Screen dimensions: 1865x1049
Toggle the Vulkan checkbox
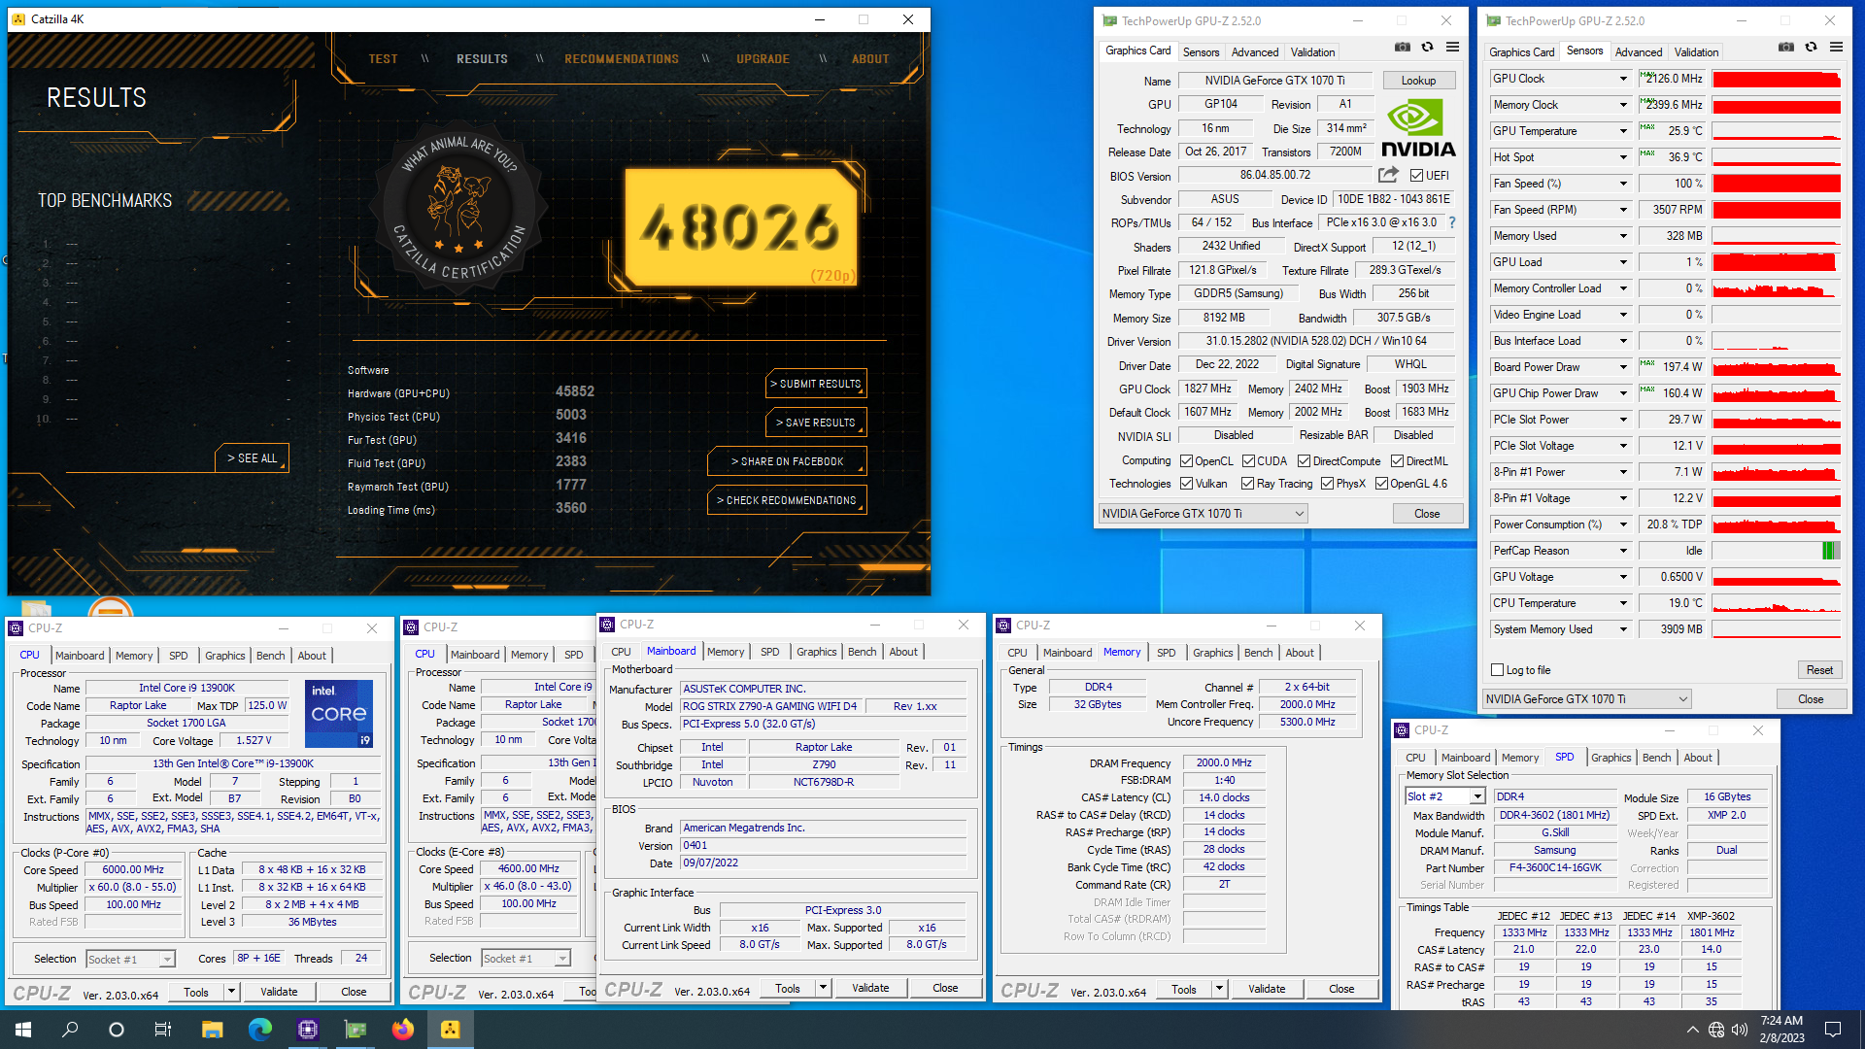pos(1186,484)
